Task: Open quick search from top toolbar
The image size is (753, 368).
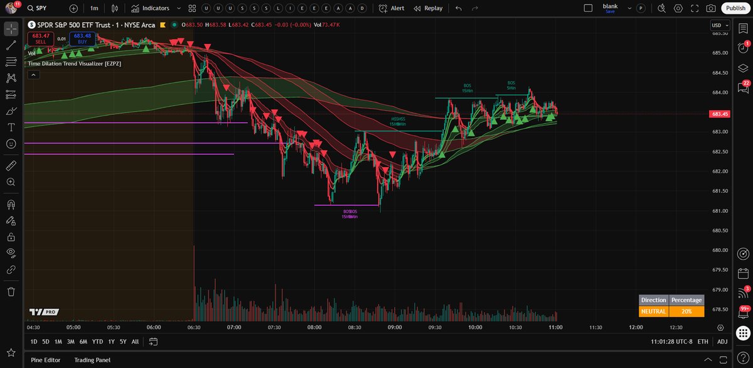Action: 661,8
